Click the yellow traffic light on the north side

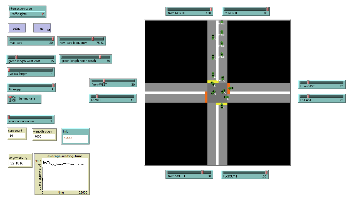[x=213, y=82]
